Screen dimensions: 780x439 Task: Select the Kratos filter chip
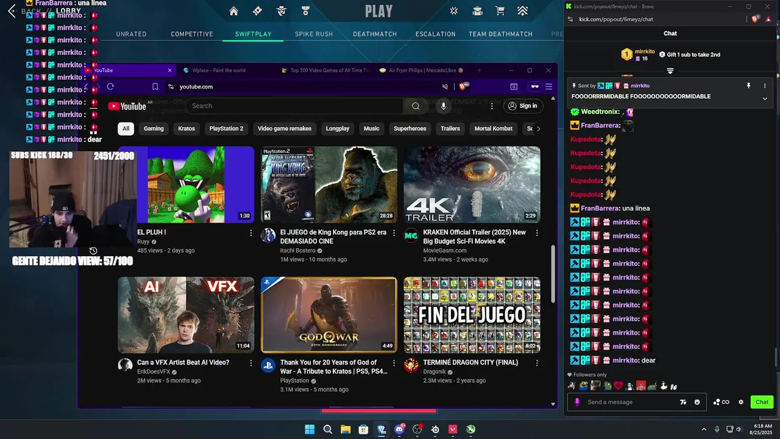(x=186, y=129)
